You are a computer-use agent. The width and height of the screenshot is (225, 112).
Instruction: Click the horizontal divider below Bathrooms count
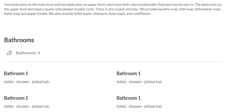[114, 62]
